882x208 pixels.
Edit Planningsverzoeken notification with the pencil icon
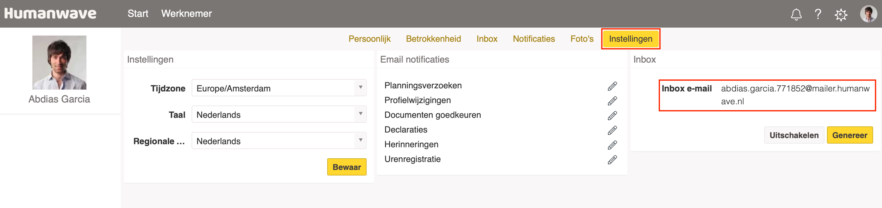pyautogui.click(x=612, y=86)
